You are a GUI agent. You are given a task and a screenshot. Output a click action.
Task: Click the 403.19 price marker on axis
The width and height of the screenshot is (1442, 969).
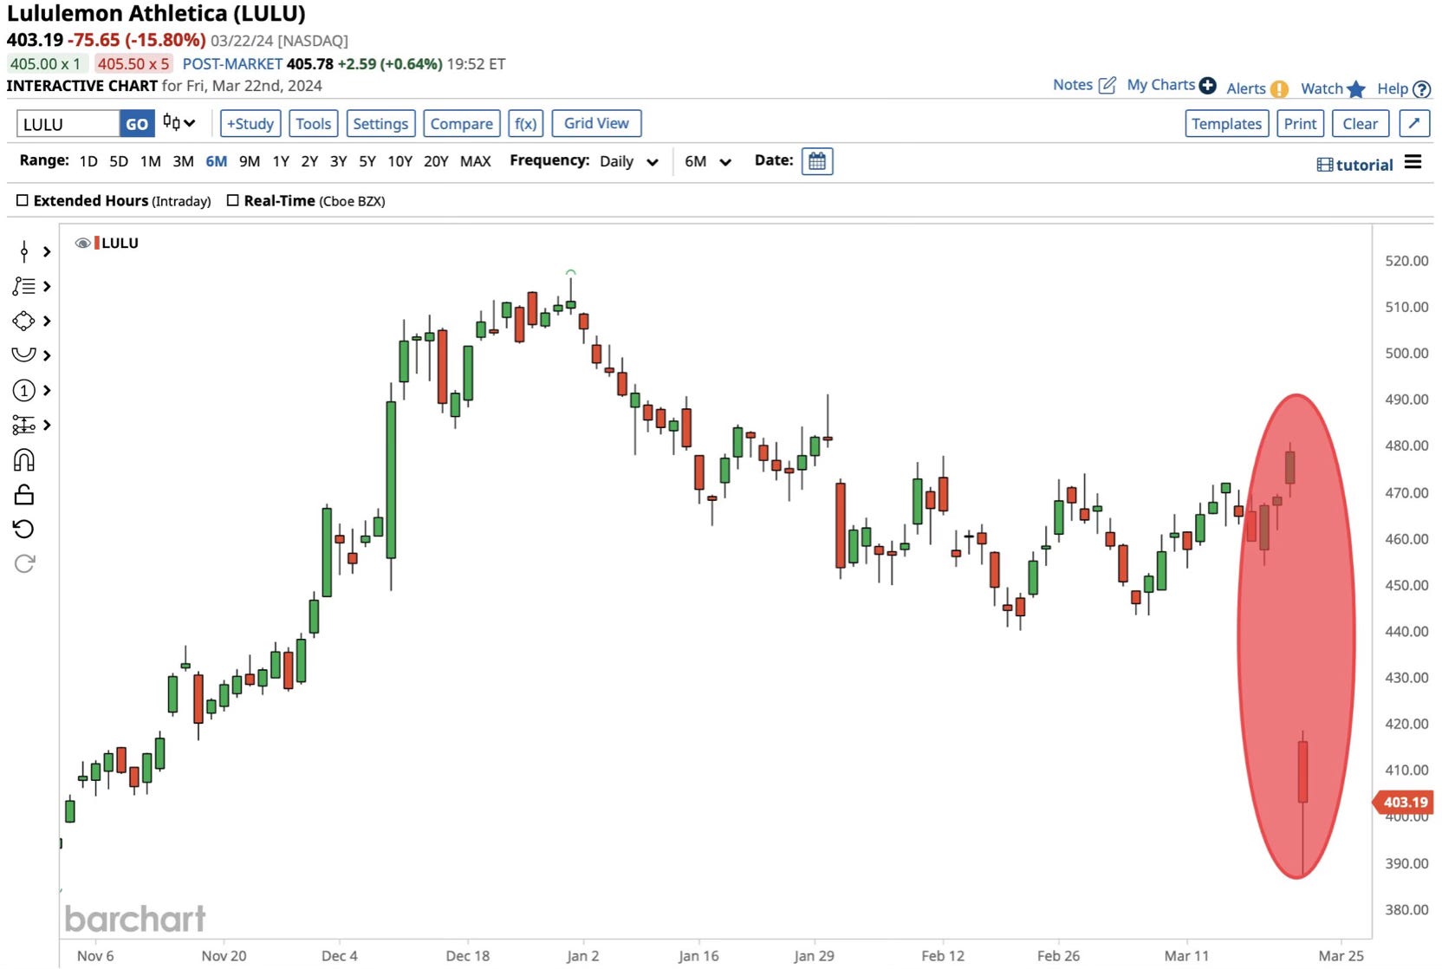[x=1403, y=803]
